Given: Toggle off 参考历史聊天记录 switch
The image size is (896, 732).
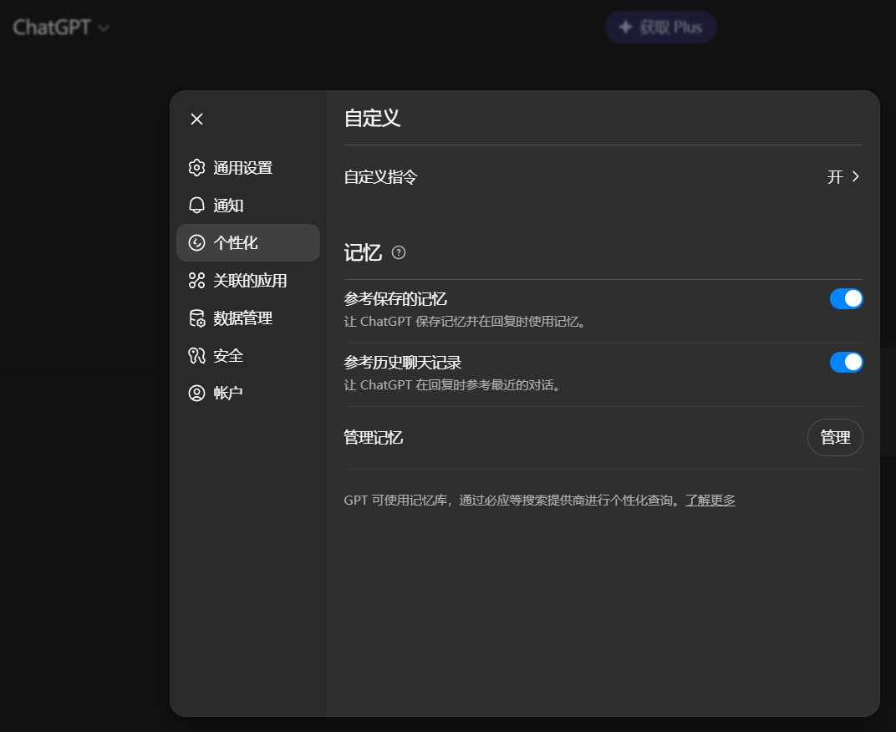Looking at the screenshot, I should 847,362.
